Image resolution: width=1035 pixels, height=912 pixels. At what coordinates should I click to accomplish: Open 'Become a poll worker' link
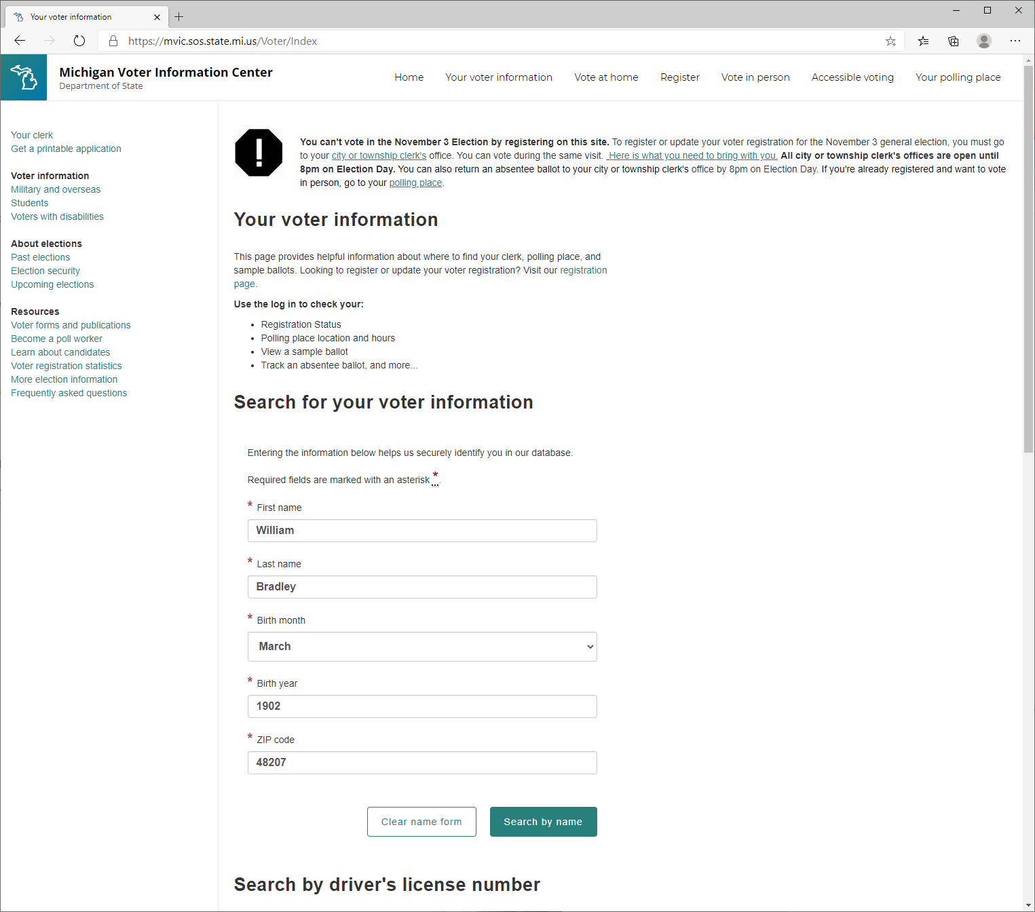[56, 339]
